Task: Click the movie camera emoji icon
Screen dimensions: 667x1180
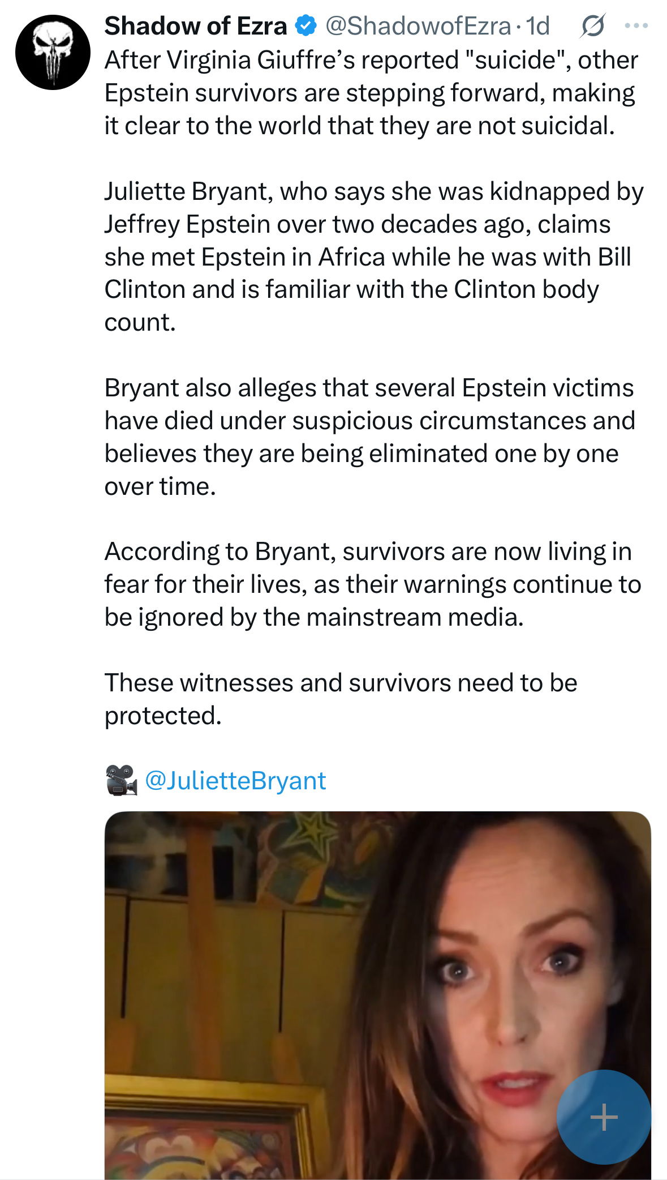Action: coord(121,780)
